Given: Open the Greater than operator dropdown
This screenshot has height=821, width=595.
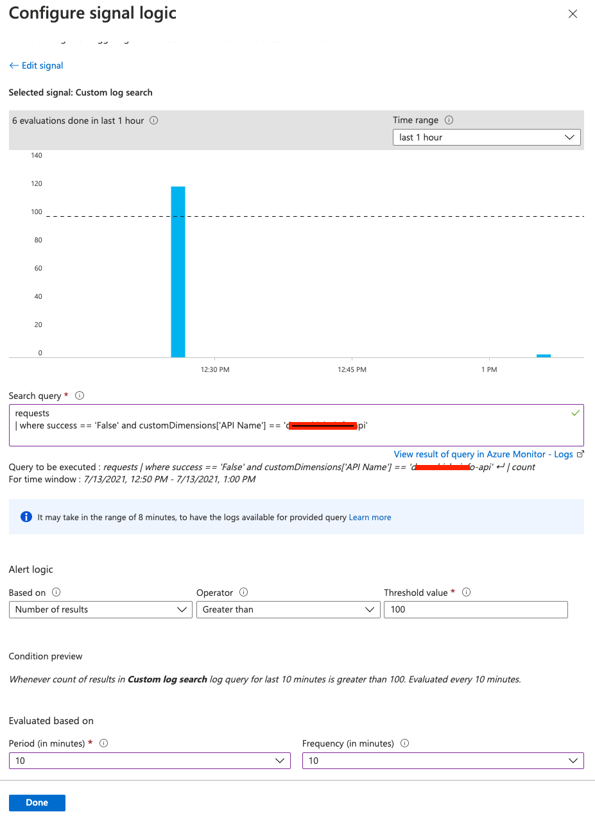Looking at the screenshot, I should click(x=288, y=609).
